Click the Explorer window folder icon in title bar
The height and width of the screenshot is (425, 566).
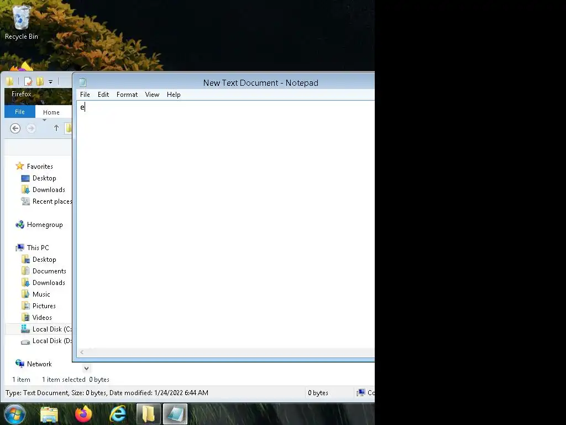(x=10, y=82)
